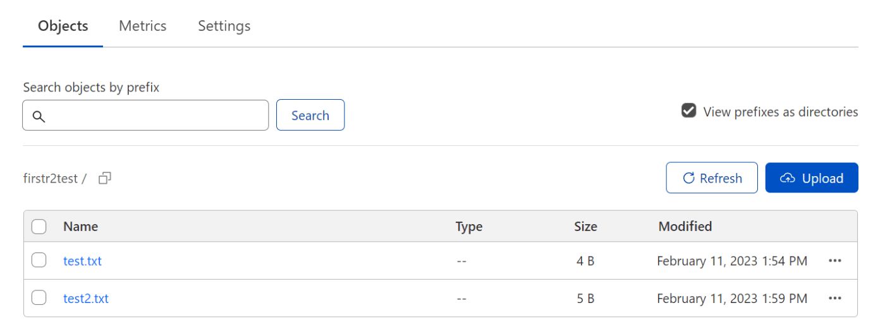Open the Settings tab
Screen dimensions: 885x327
tap(224, 26)
